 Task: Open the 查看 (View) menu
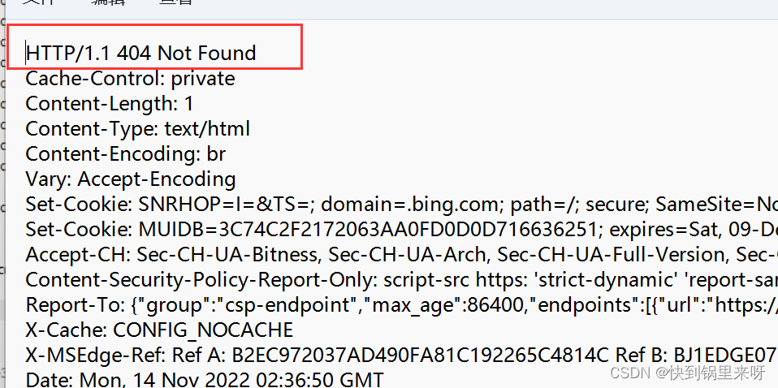coord(176,2)
